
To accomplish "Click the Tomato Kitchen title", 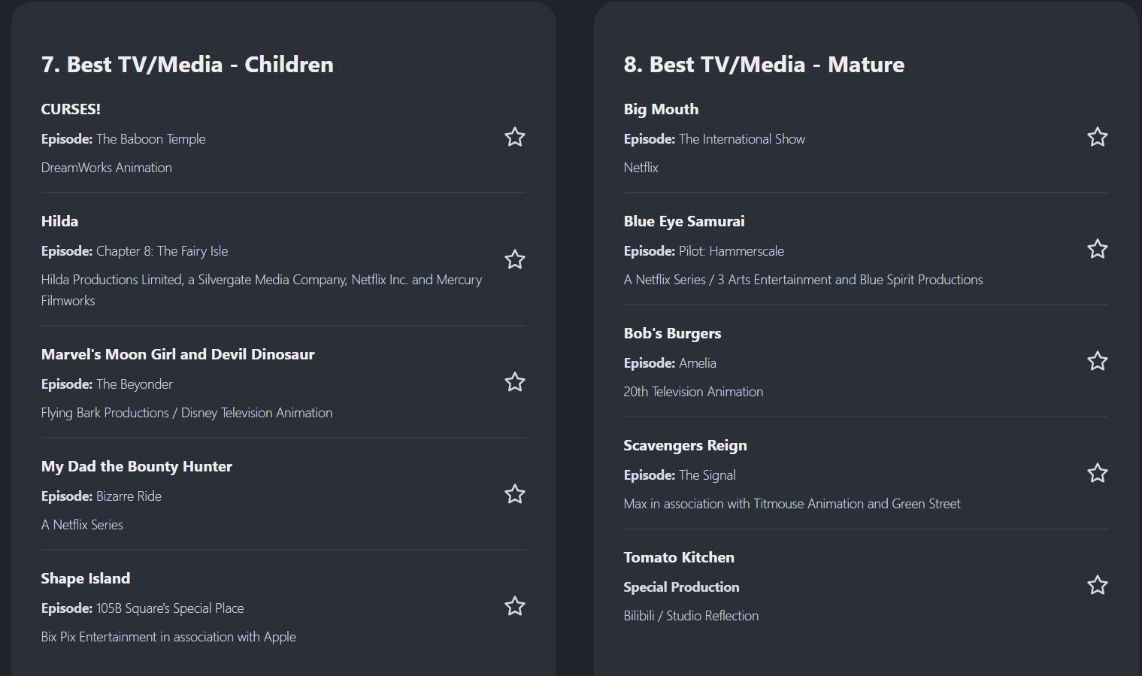I will 678,557.
